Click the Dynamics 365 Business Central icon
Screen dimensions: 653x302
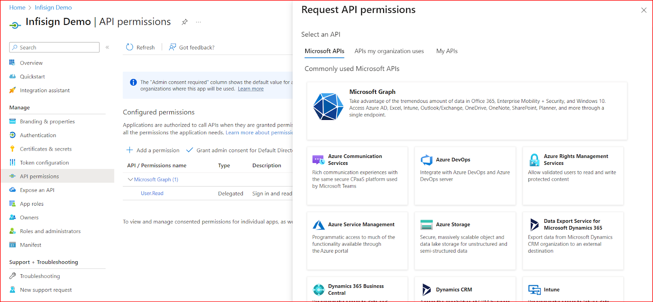[318, 289]
